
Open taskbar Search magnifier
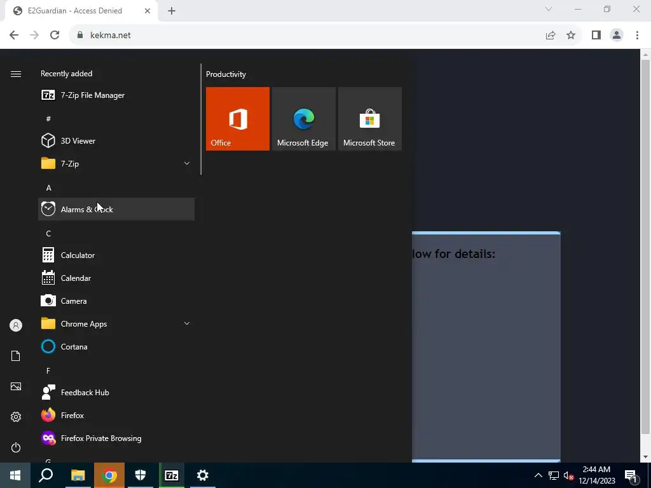click(46, 475)
